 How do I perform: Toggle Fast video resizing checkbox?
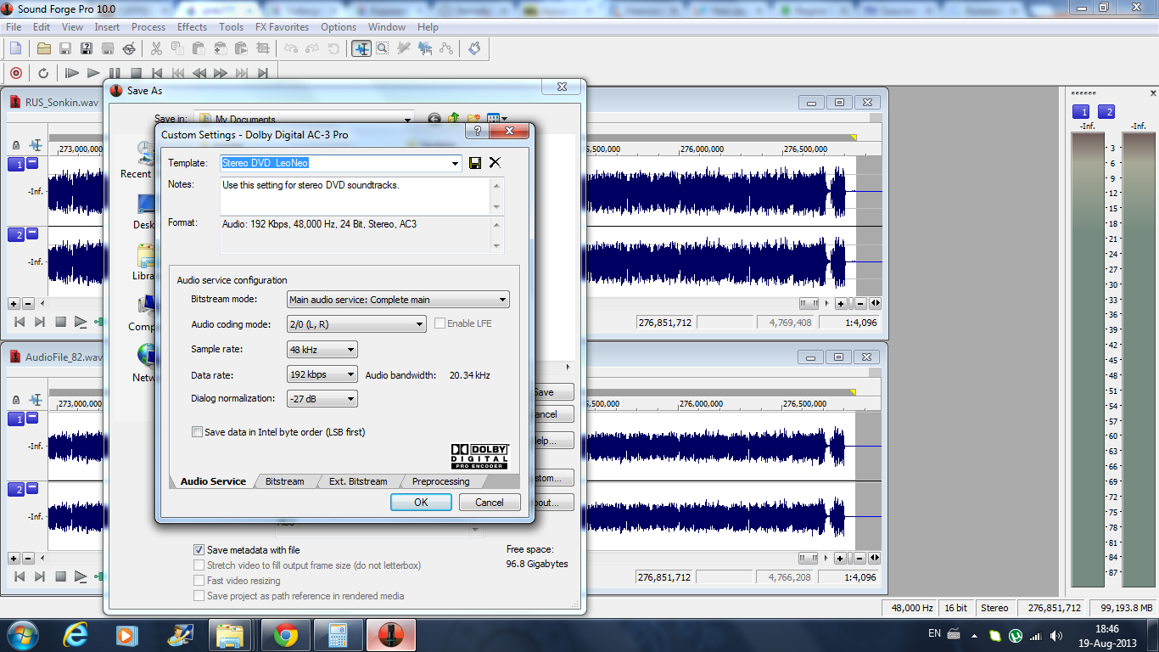tap(199, 581)
